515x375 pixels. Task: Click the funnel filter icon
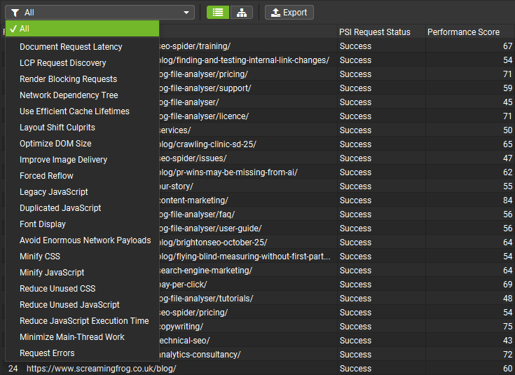(x=15, y=13)
